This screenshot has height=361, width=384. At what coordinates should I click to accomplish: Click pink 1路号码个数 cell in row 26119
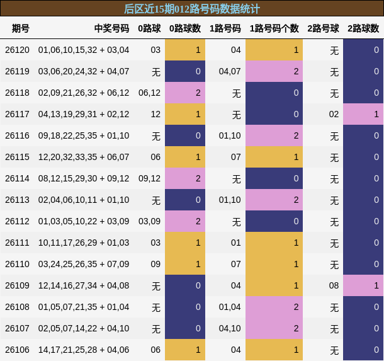[274, 71]
